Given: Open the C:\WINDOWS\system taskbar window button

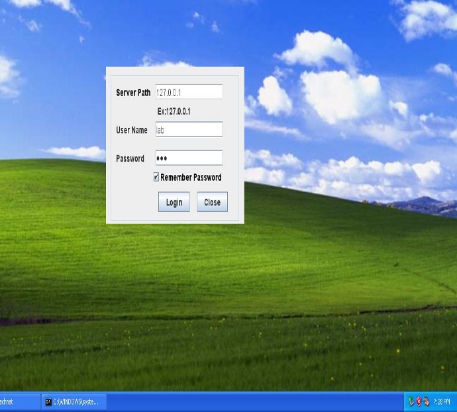Looking at the screenshot, I should (74, 402).
